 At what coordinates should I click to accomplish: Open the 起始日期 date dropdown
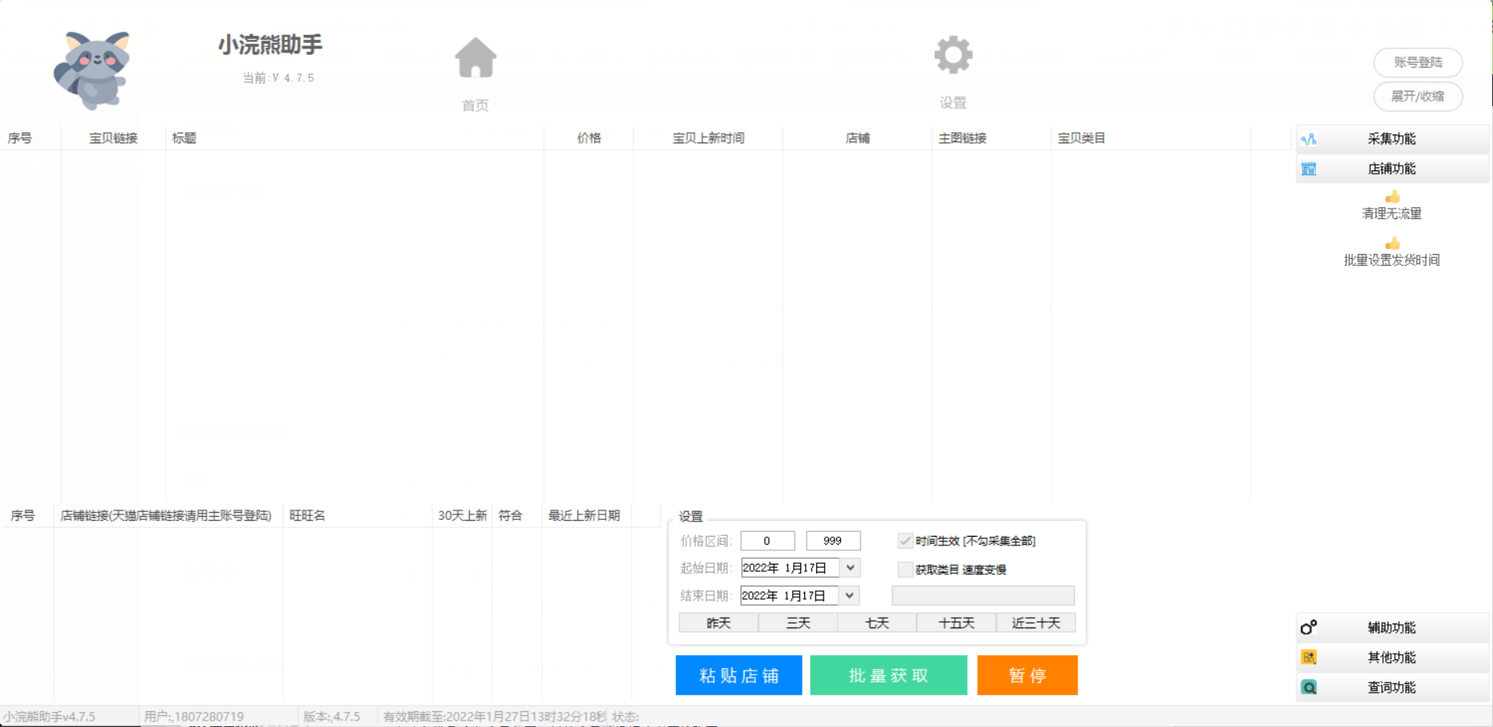[850, 568]
